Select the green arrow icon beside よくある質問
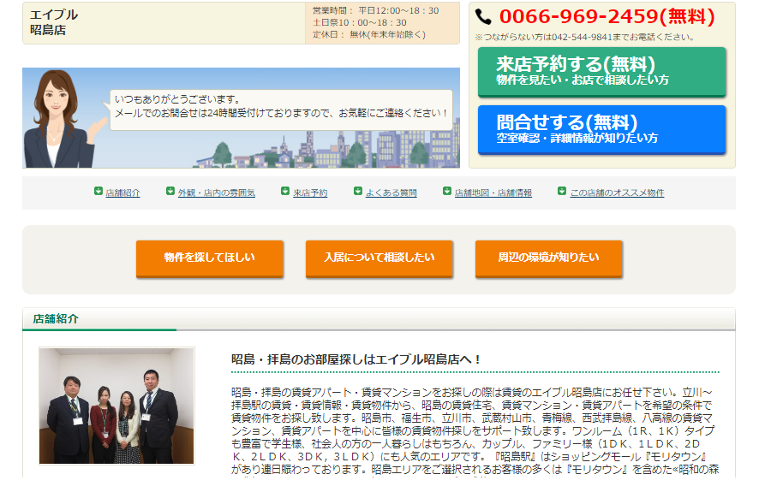 click(x=358, y=192)
